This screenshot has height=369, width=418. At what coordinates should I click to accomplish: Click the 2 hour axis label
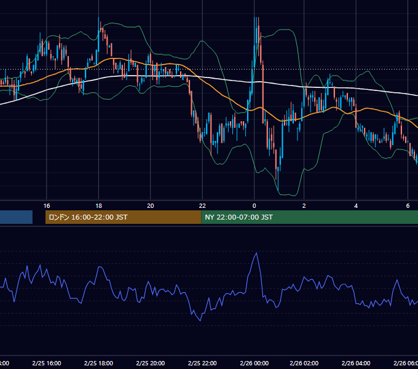[x=304, y=205]
